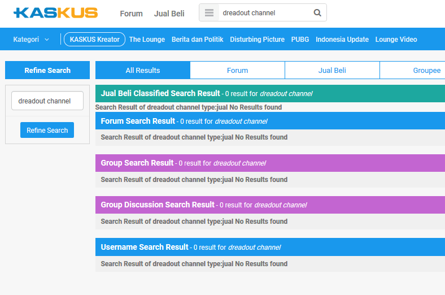Screen dimensions: 445x295
Task: Click the blue Refine Search button
Action: (x=47, y=130)
